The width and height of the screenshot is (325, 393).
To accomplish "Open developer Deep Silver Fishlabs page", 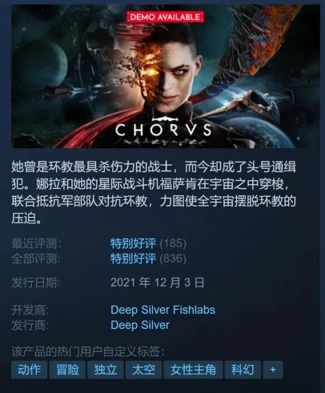I will (163, 310).
